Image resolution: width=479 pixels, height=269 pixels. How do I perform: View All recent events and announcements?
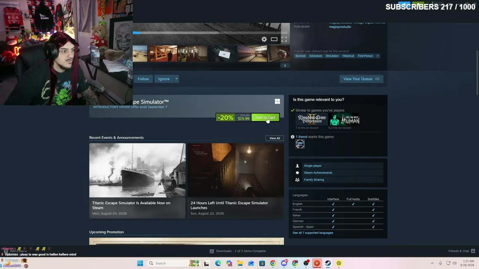click(275, 138)
